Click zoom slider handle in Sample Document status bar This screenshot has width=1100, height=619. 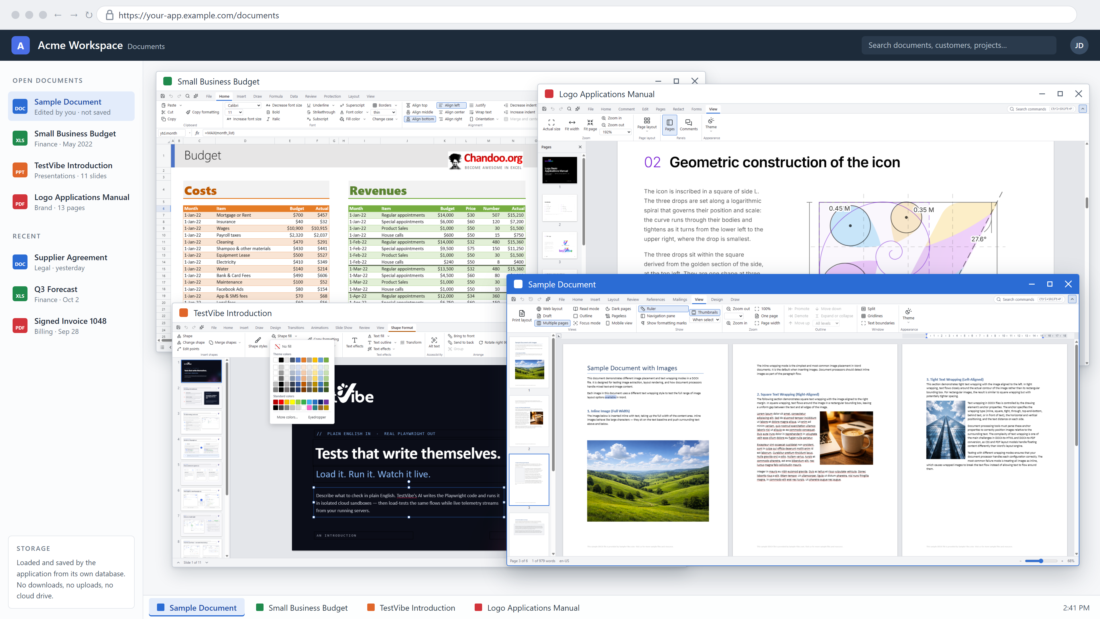(1041, 561)
